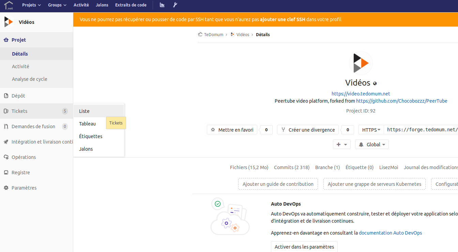
Task: Open the activity chart icon in navbar
Action: (x=162, y=5)
